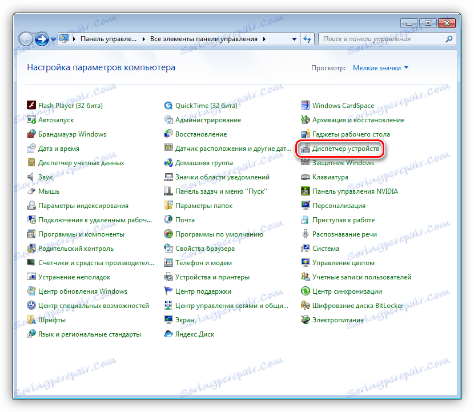The image size is (474, 412).
Task: Click the Центр поддержки flag icon
Action: point(168,291)
